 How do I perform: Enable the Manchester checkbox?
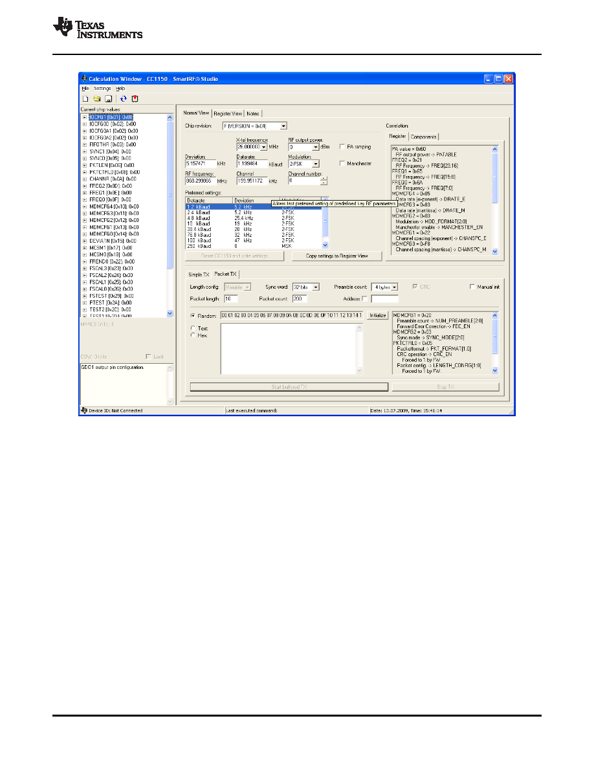(342, 163)
